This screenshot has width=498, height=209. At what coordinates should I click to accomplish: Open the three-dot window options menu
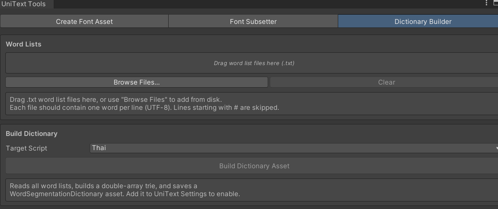coord(486,4)
